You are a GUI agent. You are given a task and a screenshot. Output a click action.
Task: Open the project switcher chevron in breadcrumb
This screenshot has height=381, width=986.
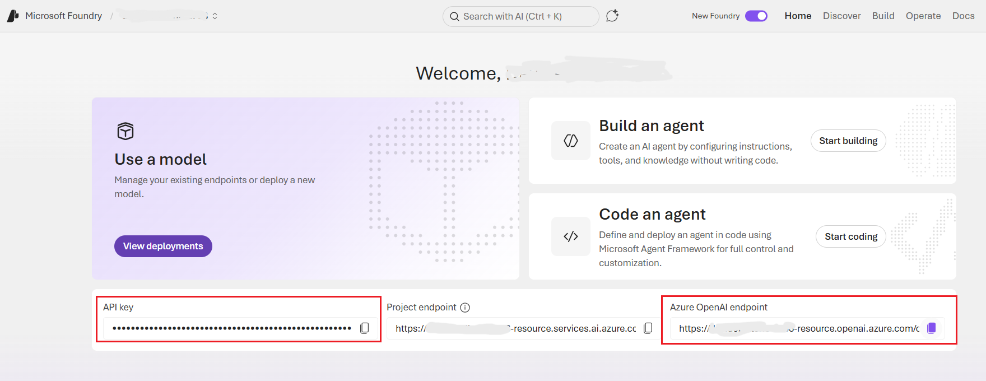coord(215,16)
